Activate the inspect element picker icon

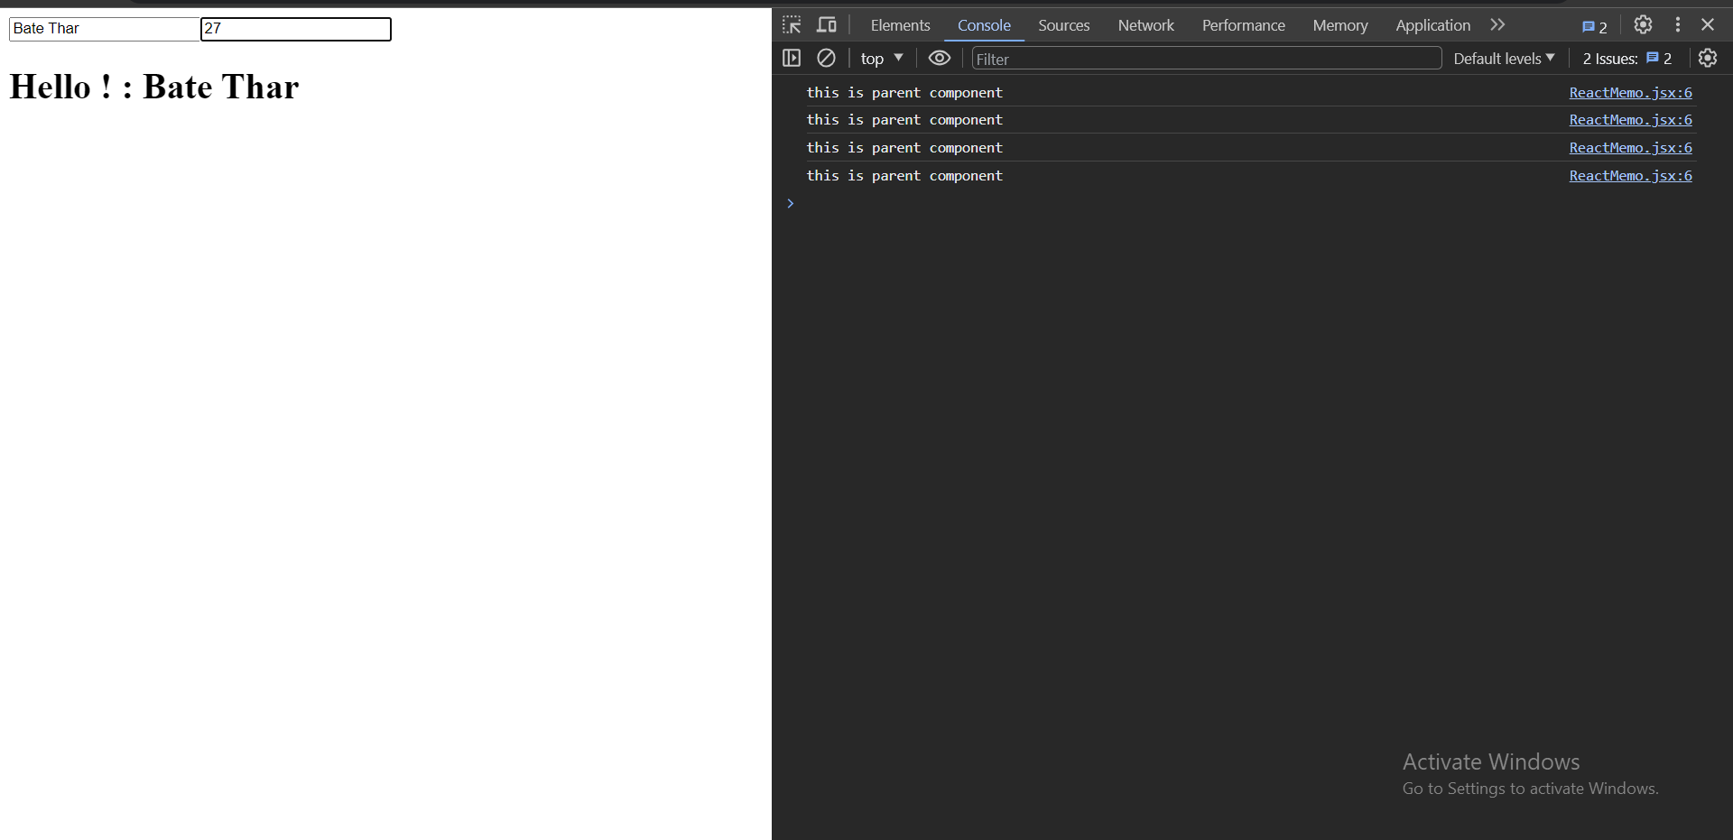click(x=792, y=25)
